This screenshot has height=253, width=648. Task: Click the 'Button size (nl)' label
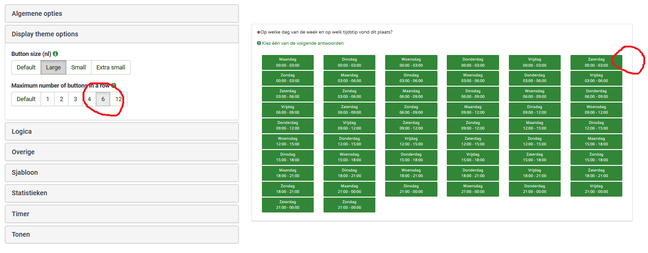click(x=31, y=54)
